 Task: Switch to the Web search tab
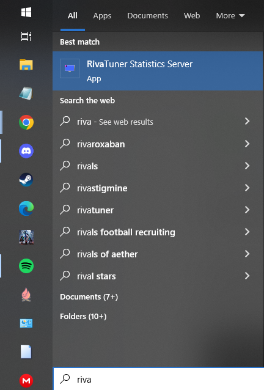192,16
